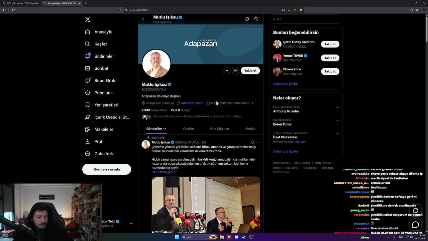
Task: Open Profil in the sidebar
Action: coord(95,141)
